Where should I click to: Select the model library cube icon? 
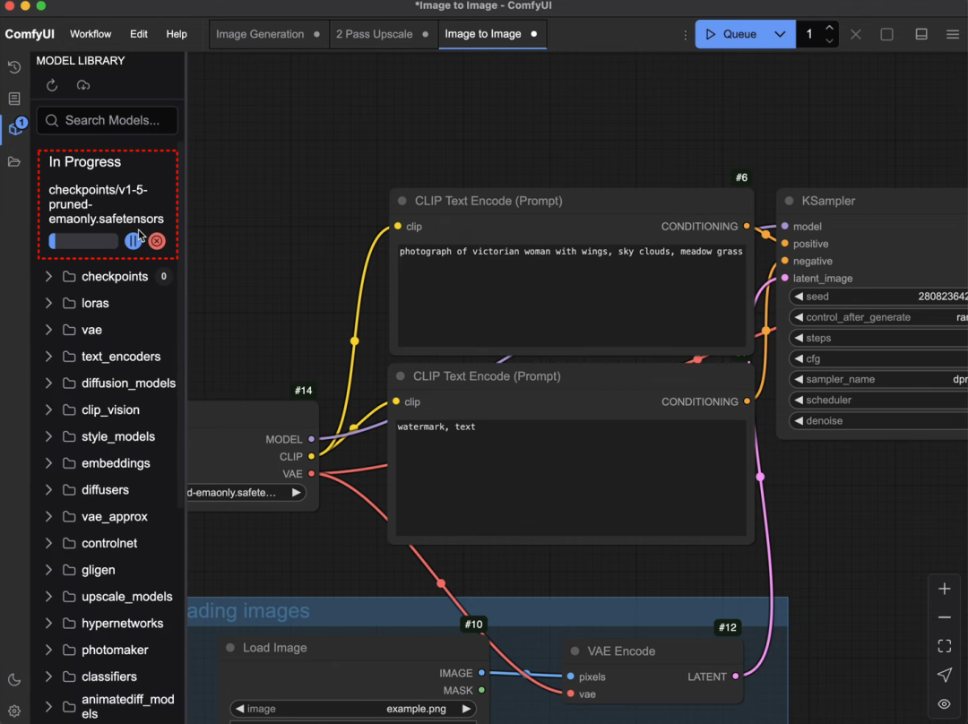(x=15, y=128)
